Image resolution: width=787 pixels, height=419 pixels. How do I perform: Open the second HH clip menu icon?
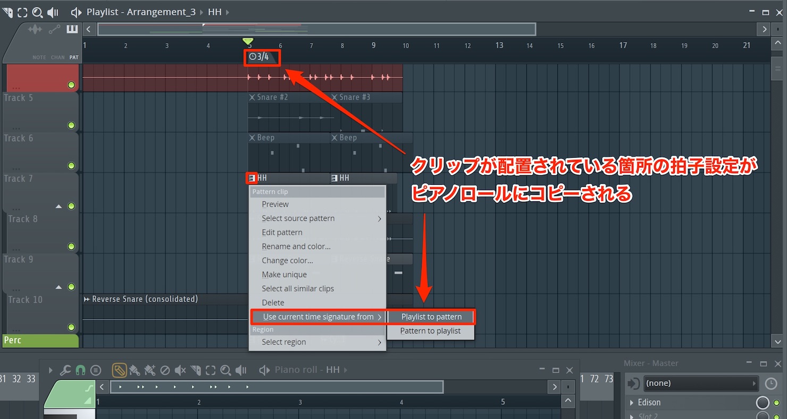pyautogui.click(x=334, y=178)
